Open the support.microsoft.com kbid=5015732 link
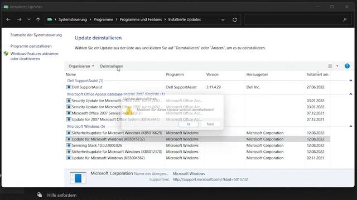The image size is (357, 200). point(210,179)
